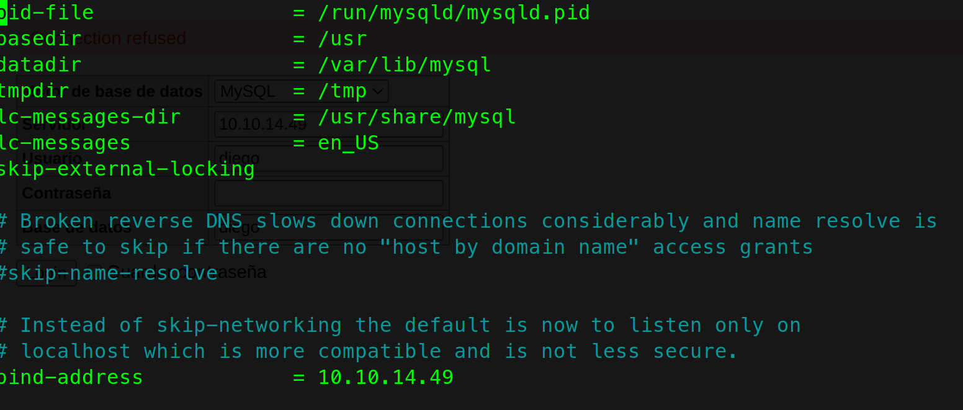Place cursor on the bind-address key
Viewport: 963px width, 410px height.
[71, 378]
